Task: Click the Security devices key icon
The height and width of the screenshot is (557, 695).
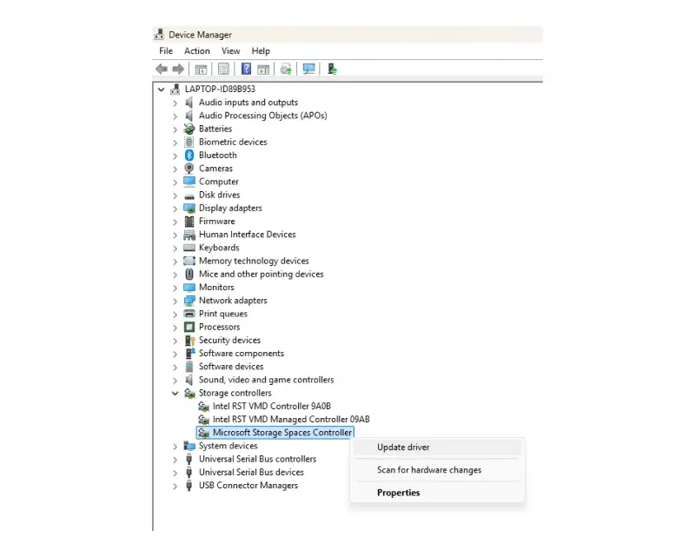Action: coord(189,340)
